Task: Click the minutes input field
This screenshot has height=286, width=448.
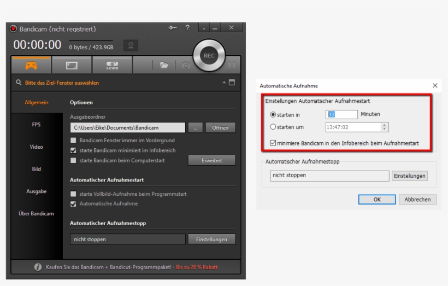Action: coord(341,114)
